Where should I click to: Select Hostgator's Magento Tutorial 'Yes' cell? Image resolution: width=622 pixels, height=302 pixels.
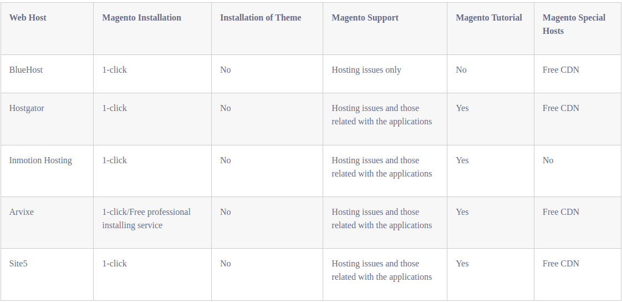click(x=462, y=108)
